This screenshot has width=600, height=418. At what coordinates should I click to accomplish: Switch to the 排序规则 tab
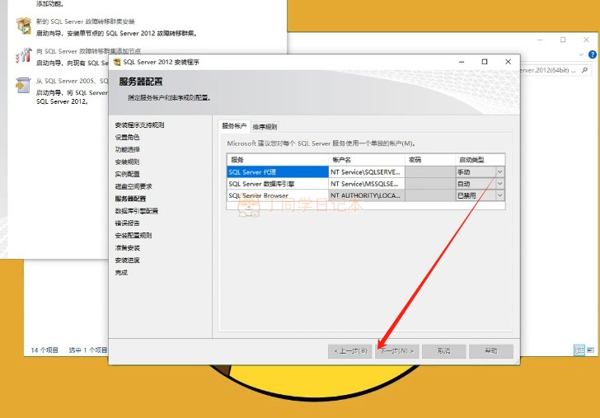(x=265, y=127)
